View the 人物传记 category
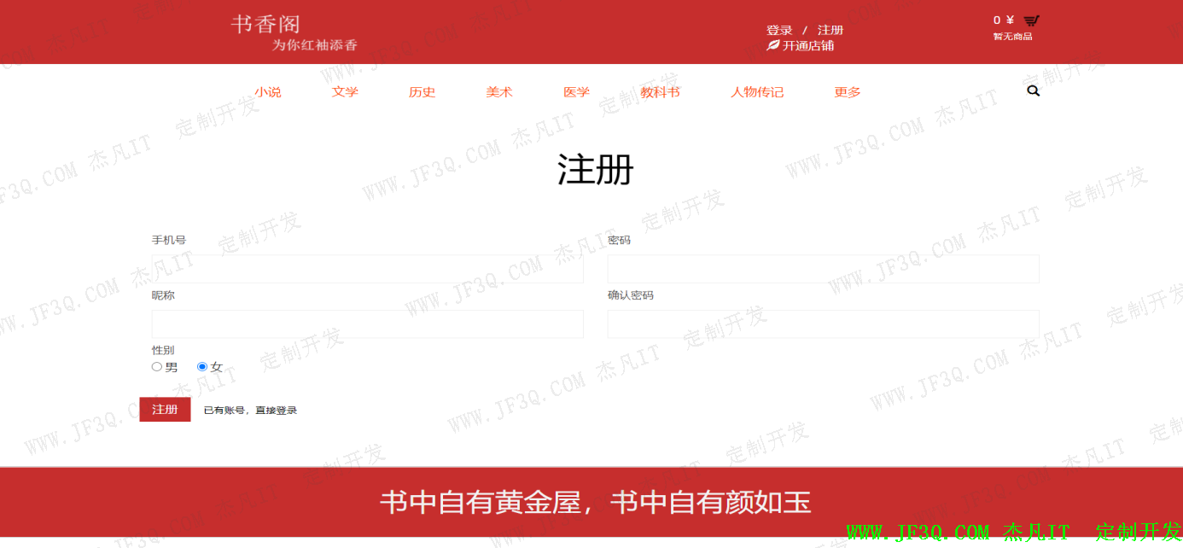The height and width of the screenshot is (548, 1183). point(756,92)
